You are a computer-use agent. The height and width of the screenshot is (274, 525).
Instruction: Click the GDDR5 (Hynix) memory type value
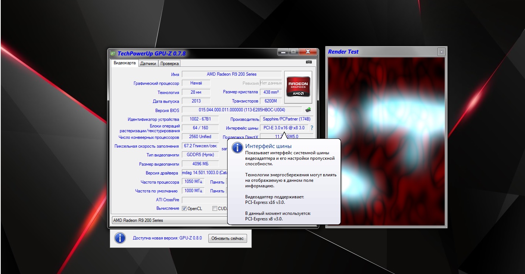coord(200,155)
